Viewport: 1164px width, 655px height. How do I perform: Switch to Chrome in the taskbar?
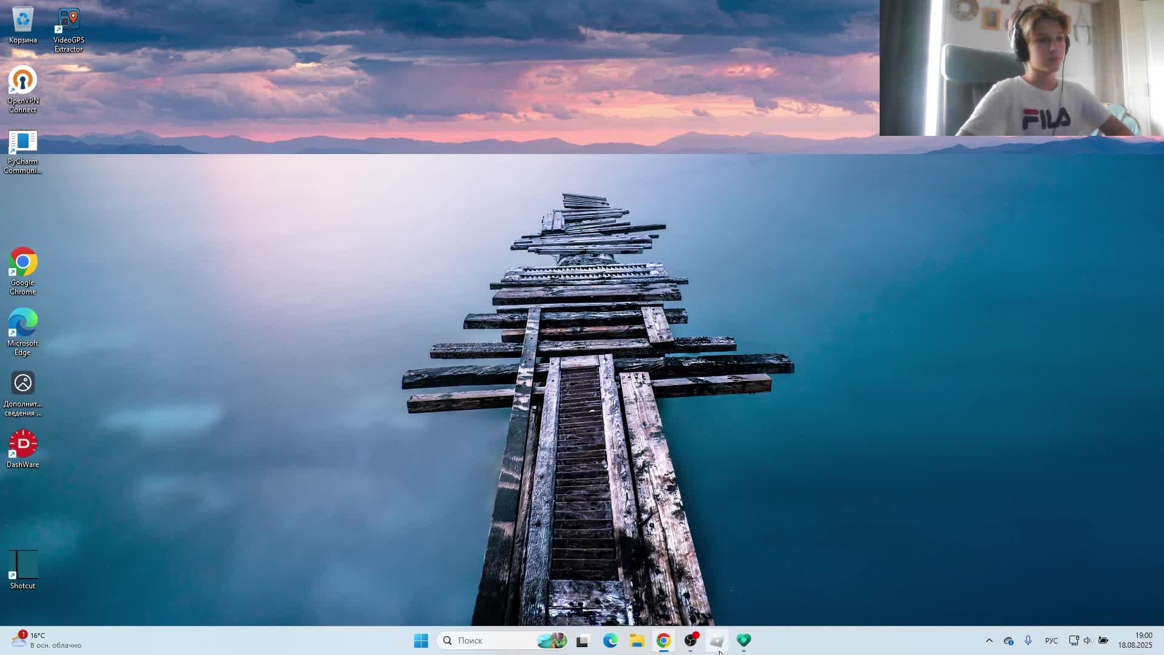coord(663,640)
